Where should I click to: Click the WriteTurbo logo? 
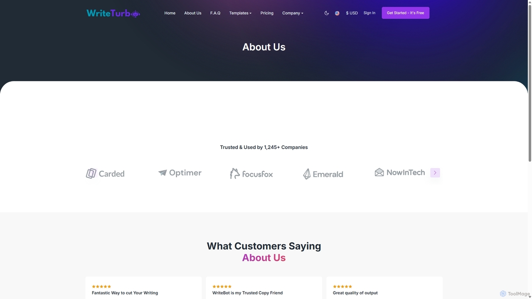[113, 13]
